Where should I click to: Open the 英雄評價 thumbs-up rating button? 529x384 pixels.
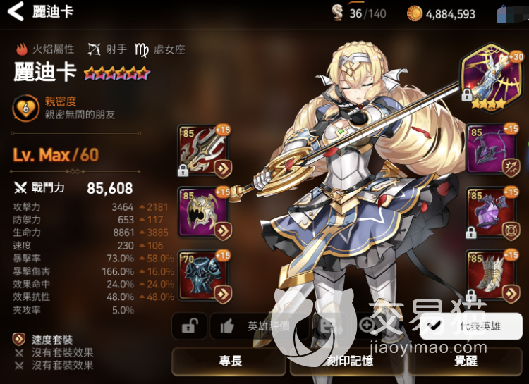259,326
